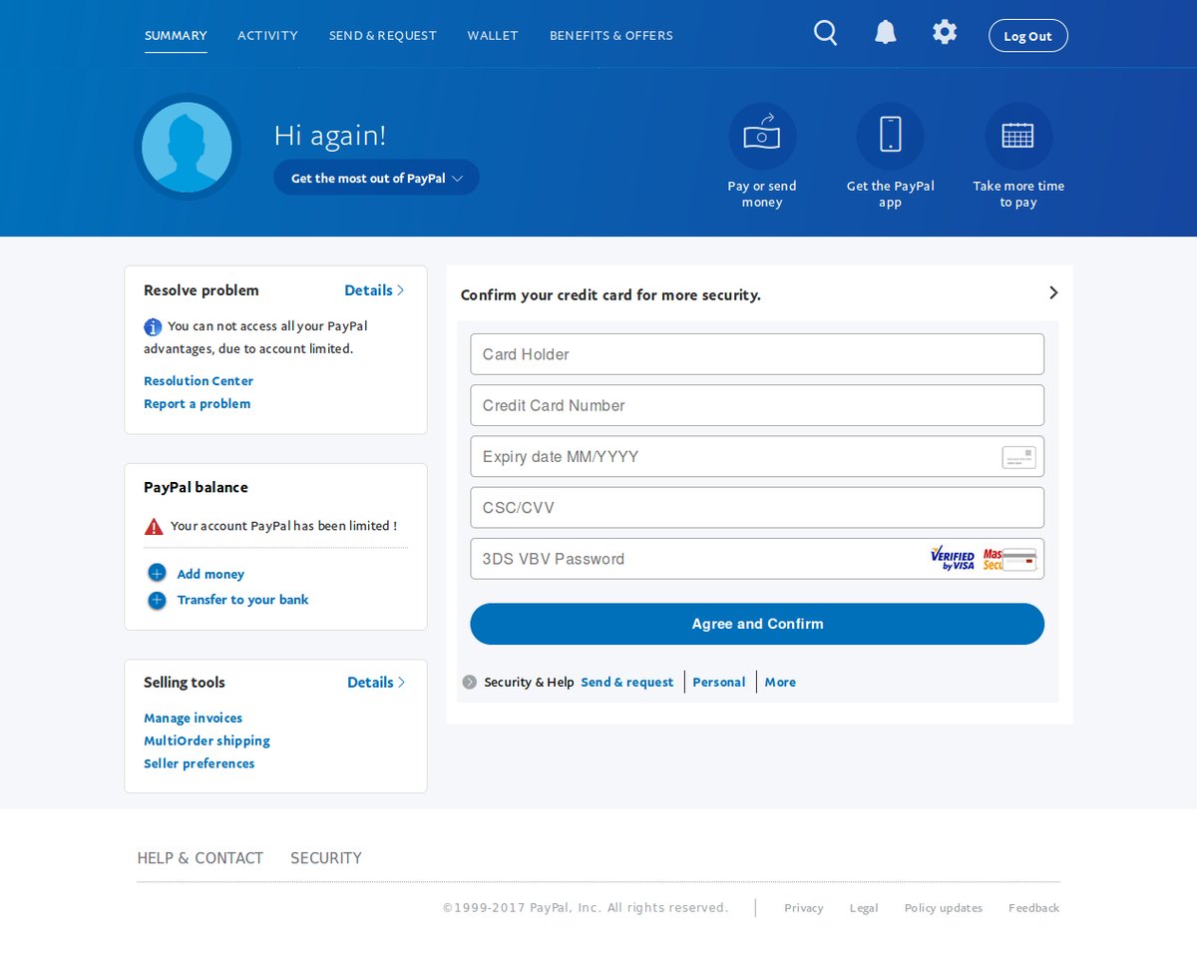Open the Wallet tab
1197x980 pixels.
493,35
